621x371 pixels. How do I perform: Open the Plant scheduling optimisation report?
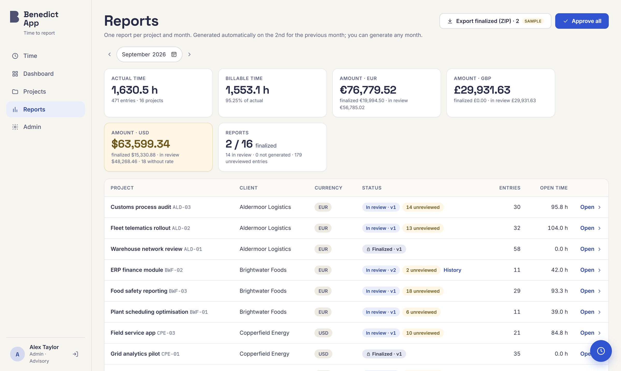pos(590,312)
